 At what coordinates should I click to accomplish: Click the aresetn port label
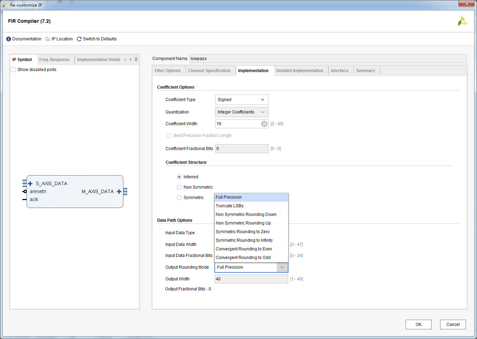pos(38,191)
